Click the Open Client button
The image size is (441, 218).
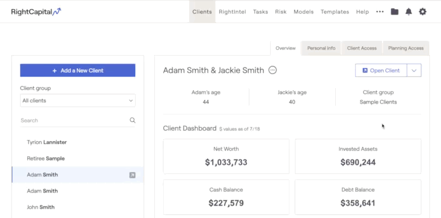click(x=381, y=70)
